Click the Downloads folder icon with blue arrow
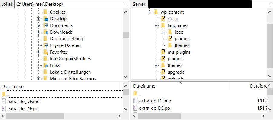 (46, 32)
